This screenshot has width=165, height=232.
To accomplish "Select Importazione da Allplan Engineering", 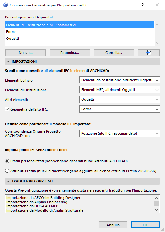I will click(37, 202).
